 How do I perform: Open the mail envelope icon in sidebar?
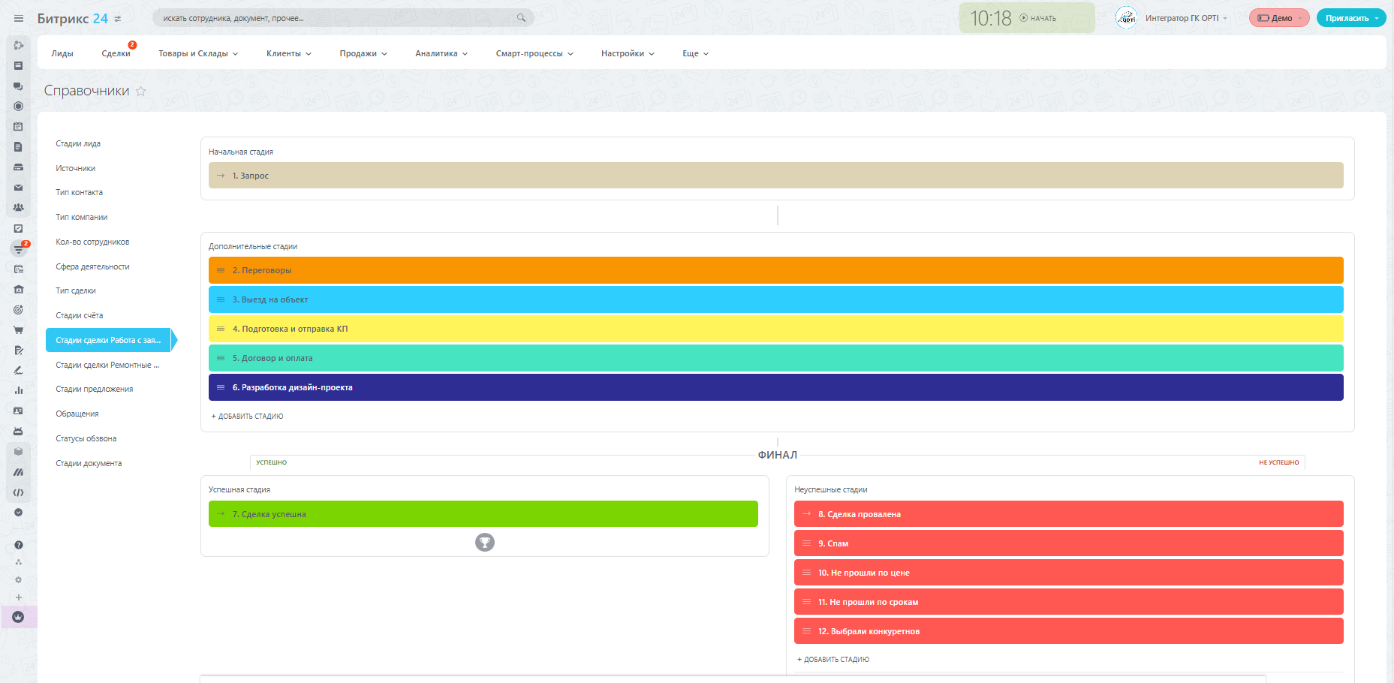coord(18,188)
